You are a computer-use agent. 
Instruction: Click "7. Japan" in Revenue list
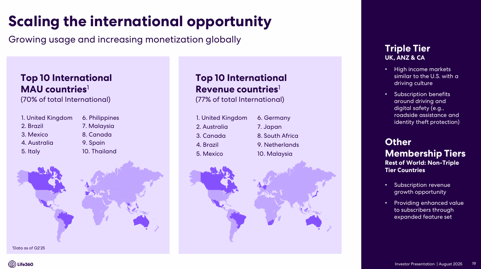[x=269, y=127]
